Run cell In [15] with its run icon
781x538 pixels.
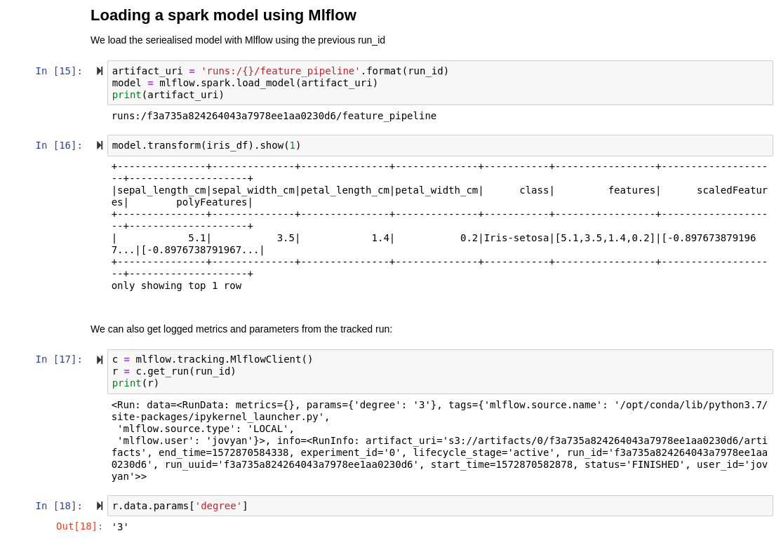[x=100, y=71]
